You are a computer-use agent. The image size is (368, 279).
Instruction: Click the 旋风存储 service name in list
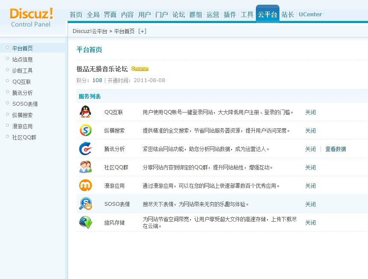(x=115, y=223)
